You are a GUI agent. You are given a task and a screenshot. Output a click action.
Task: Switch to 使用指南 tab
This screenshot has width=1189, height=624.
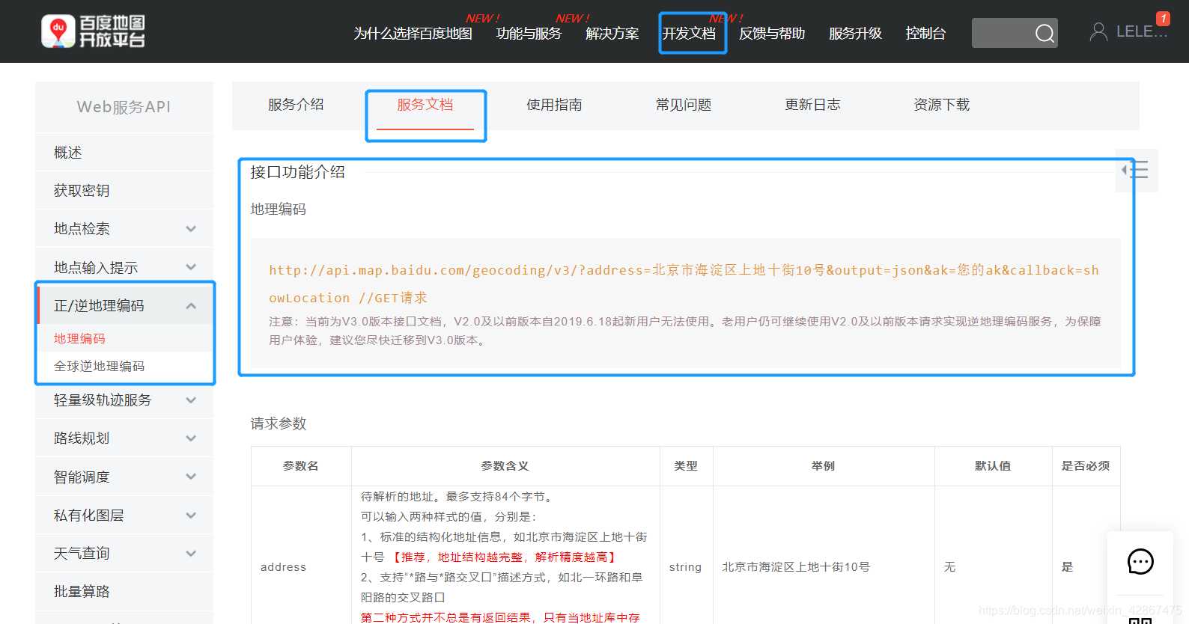pyautogui.click(x=554, y=105)
